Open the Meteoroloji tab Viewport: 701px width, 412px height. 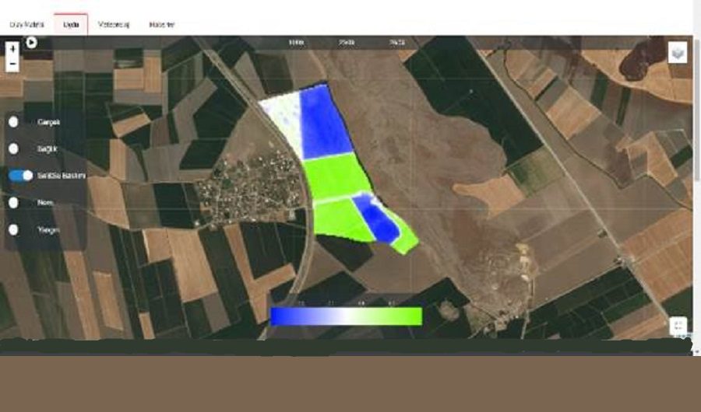click(x=112, y=24)
